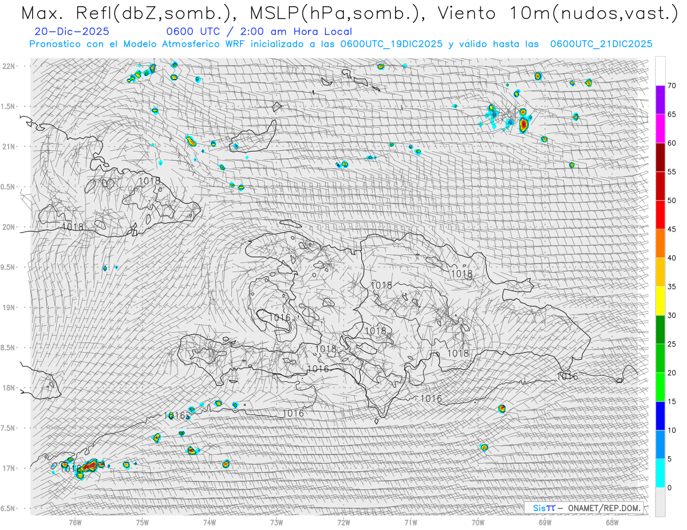The height and width of the screenshot is (530, 687).
Task: Click the latitude axis label '20N'
Action: coord(9,227)
